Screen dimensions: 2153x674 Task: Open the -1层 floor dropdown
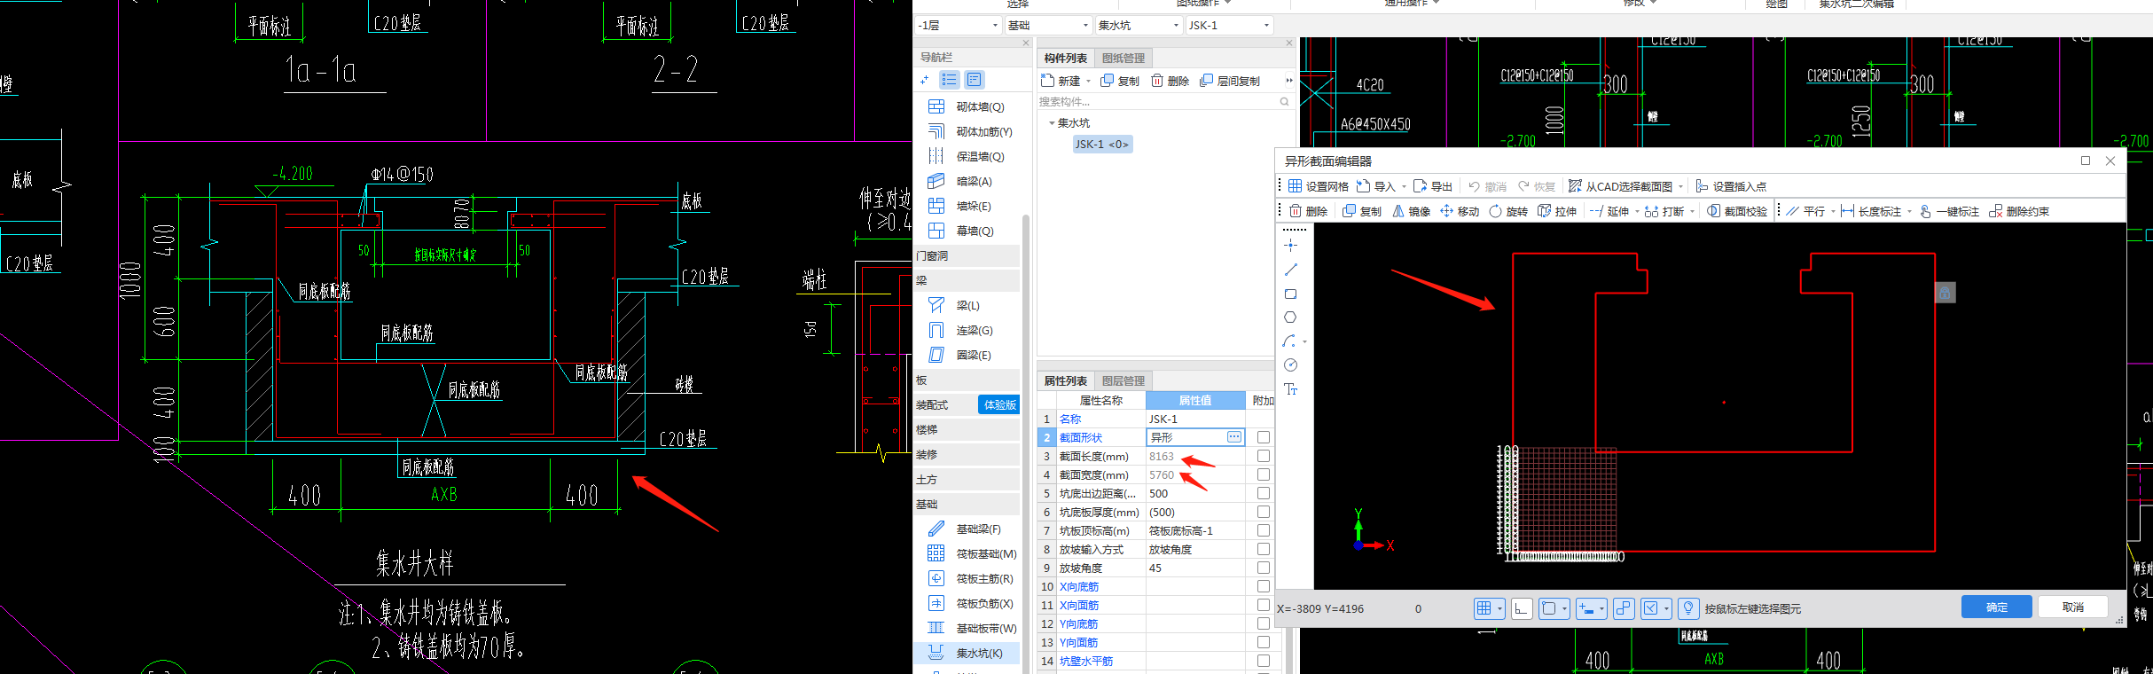click(x=958, y=25)
